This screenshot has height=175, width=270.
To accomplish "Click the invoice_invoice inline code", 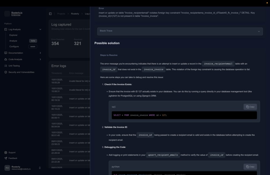I will (153, 70).
